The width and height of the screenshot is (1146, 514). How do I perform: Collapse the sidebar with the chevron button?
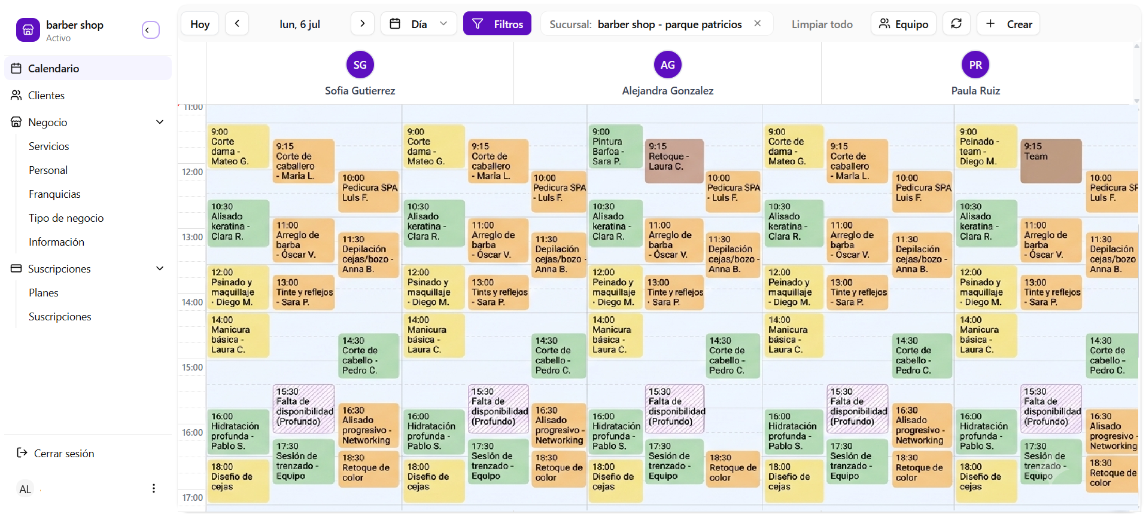pyautogui.click(x=151, y=30)
